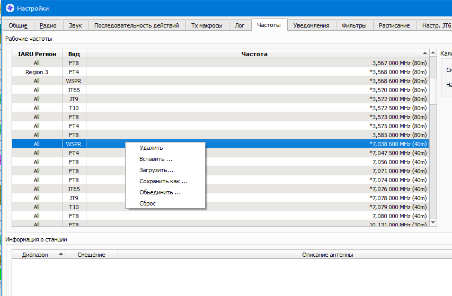Select the 7,056 000 MHz (40m) row

point(220,162)
